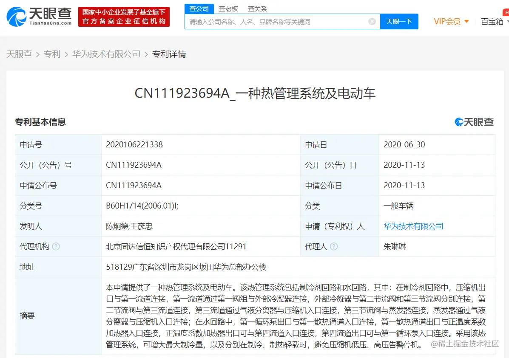Open 专利 breadcrumb link
The width and height of the screenshot is (509, 358).
[52, 54]
